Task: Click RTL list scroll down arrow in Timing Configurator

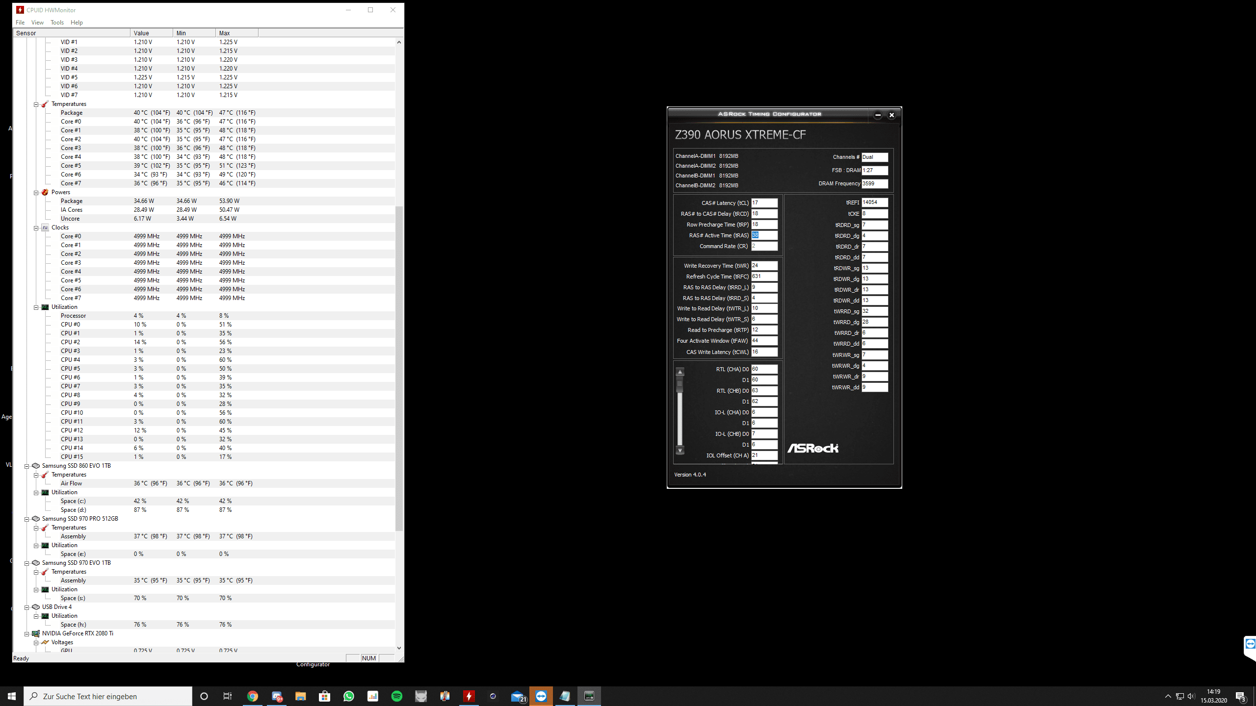Action: click(x=680, y=451)
